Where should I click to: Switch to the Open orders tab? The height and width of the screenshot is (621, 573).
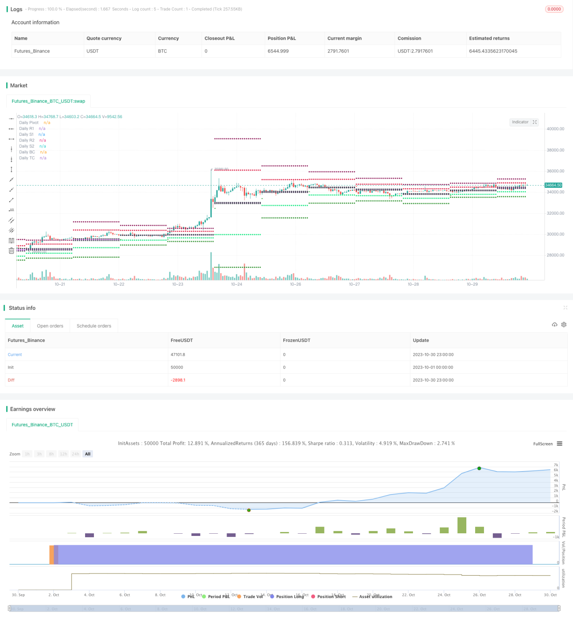tap(50, 326)
